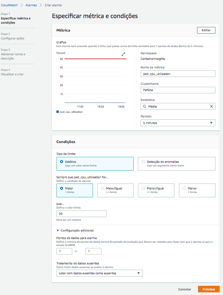Image resolution: width=223 pixels, height=295 pixels.
Task: Open the Tratamento de dados ausentes dropdown
Action: 100,273
